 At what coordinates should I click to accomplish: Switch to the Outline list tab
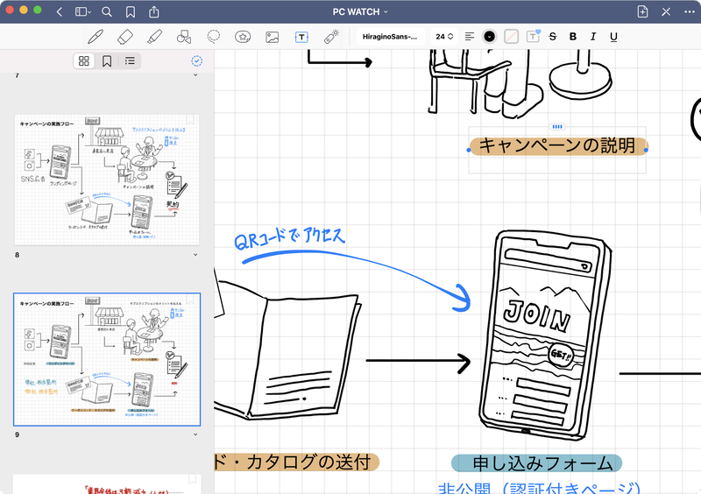pos(130,60)
